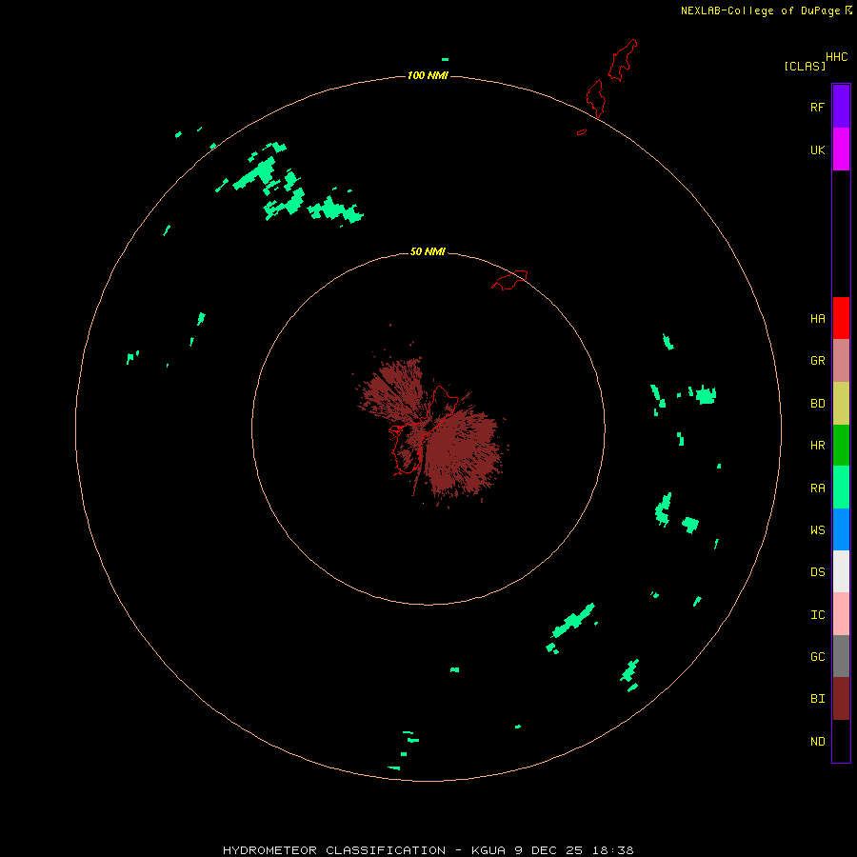Click the '100 NMI' range ring label
The height and width of the screenshot is (857, 857).
point(428,75)
